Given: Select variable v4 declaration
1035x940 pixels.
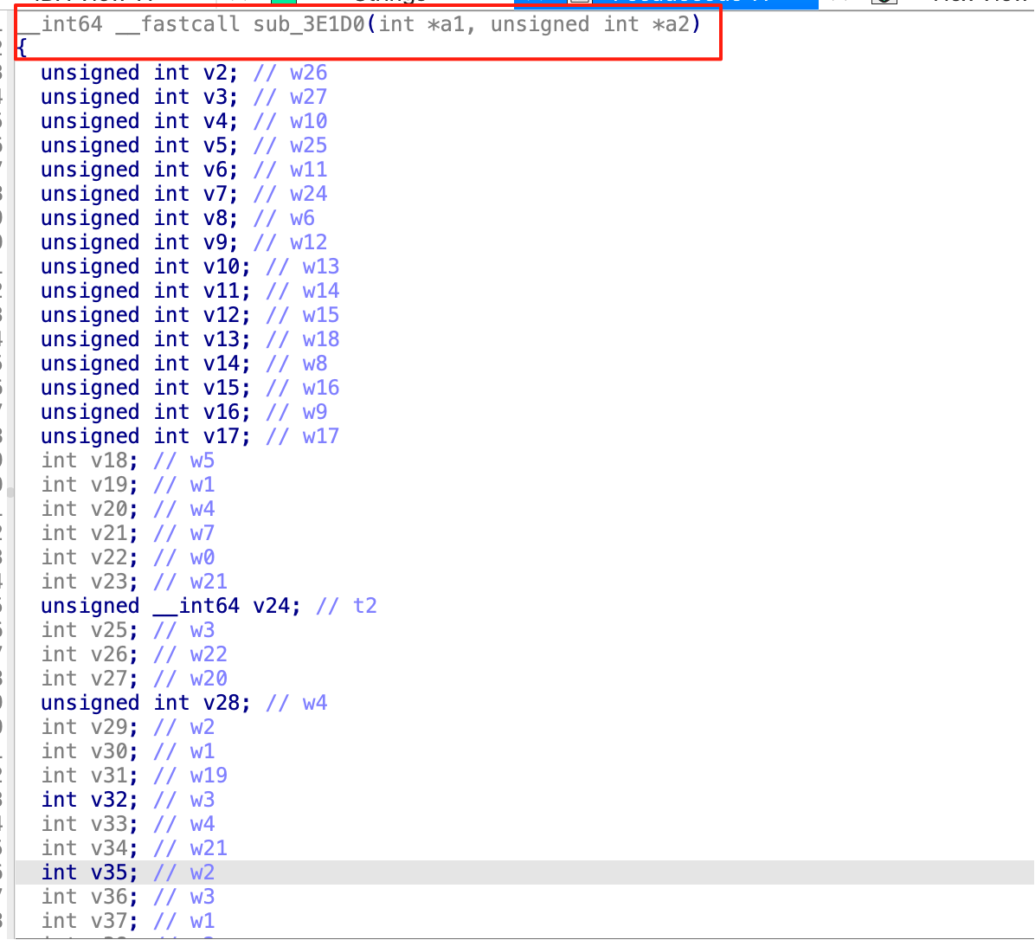Looking at the screenshot, I should (x=139, y=121).
